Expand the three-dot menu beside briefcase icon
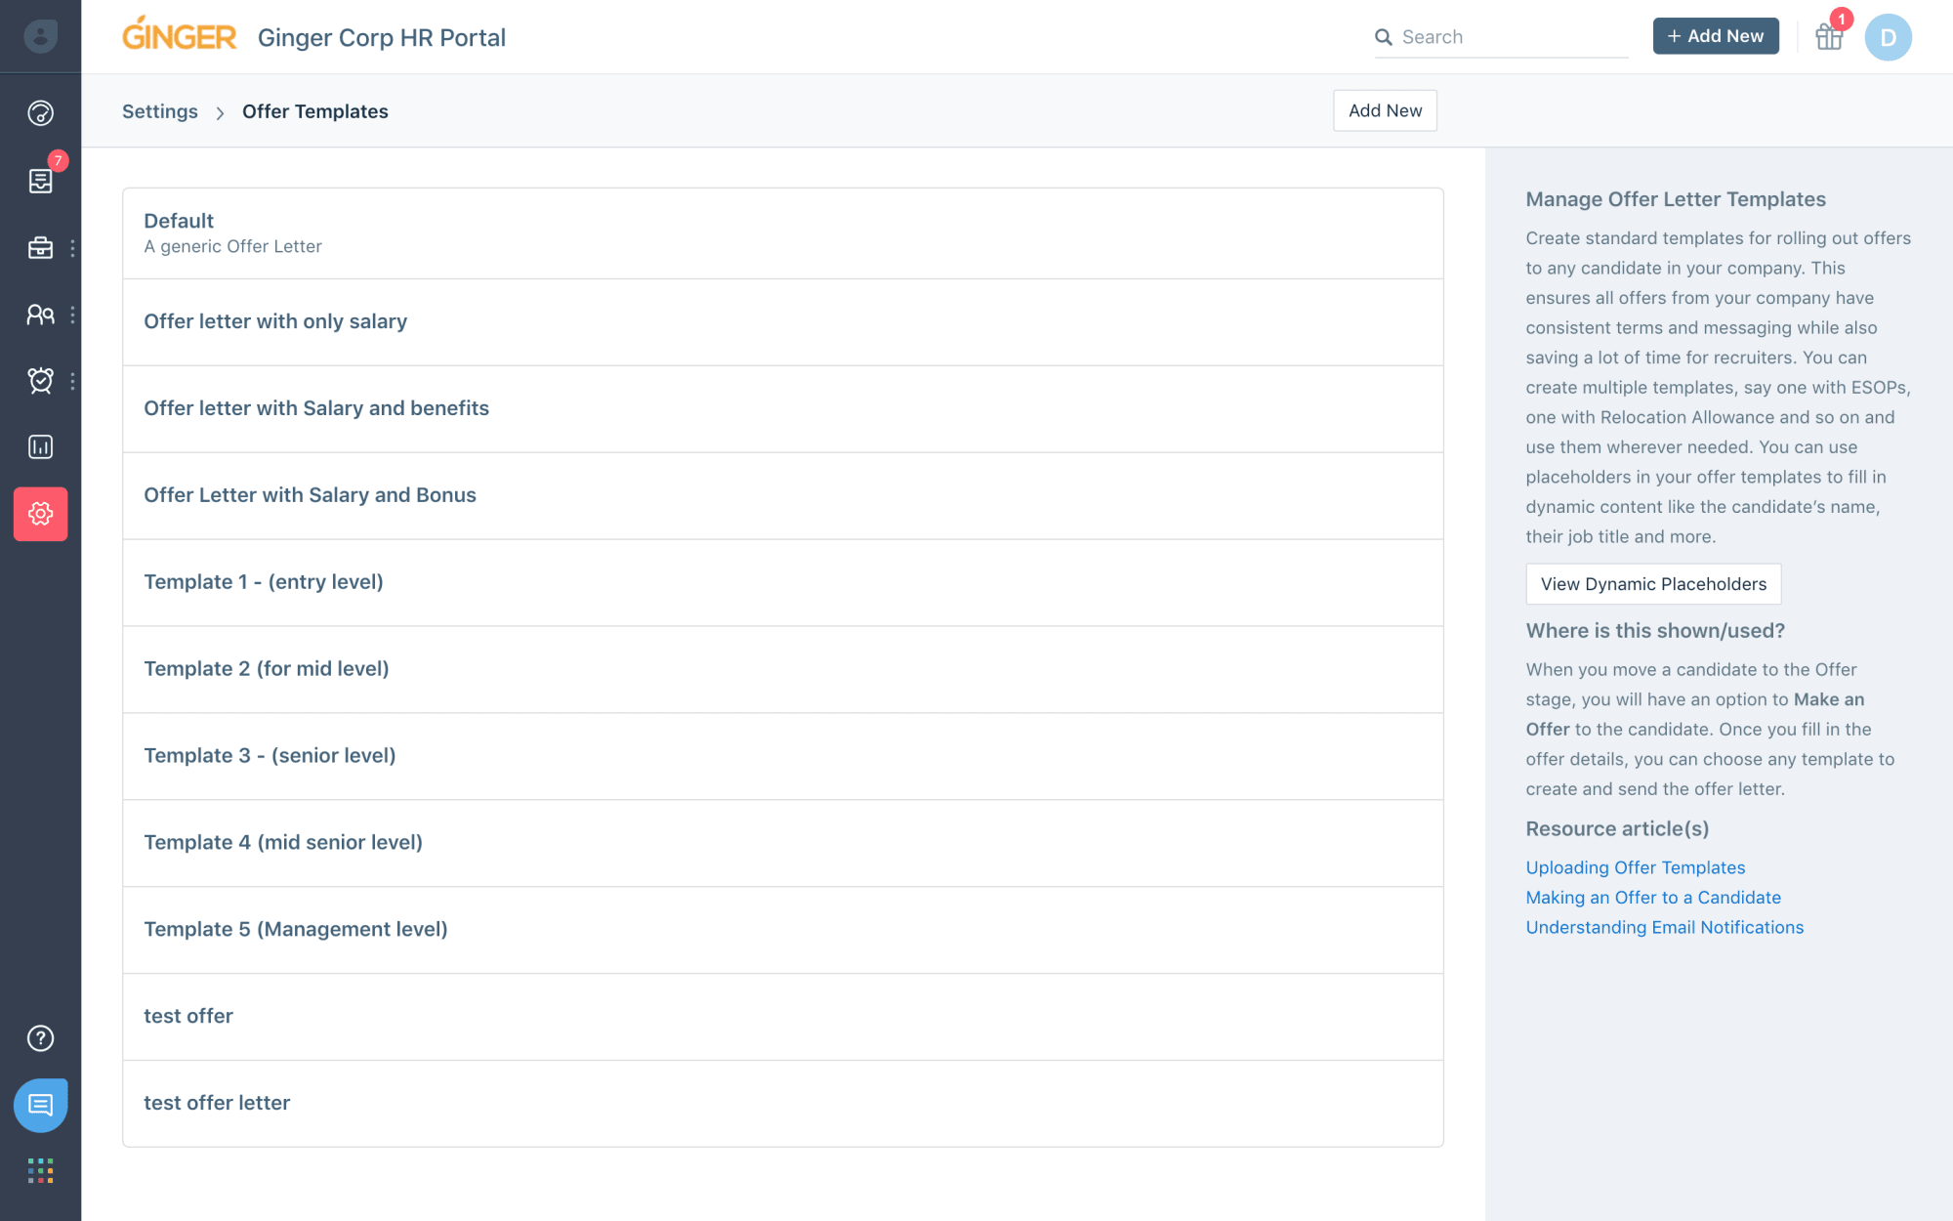The image size is (1953, 1221). (x=72, y=248)
